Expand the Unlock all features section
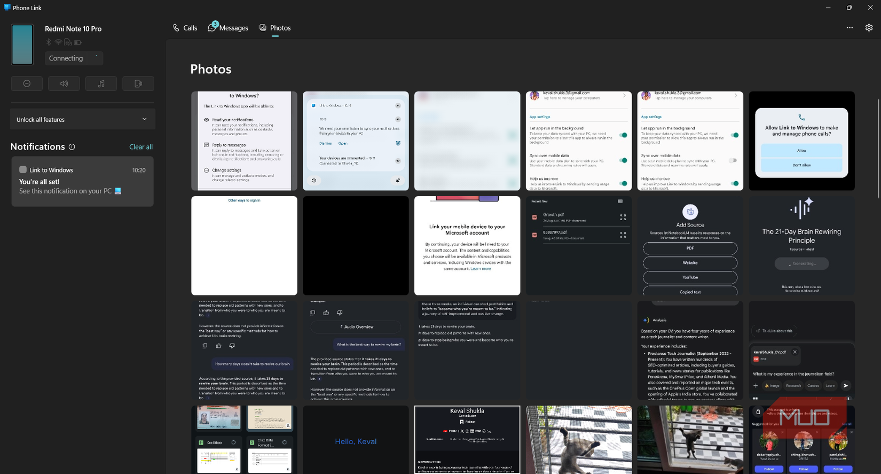 point(83,119)
